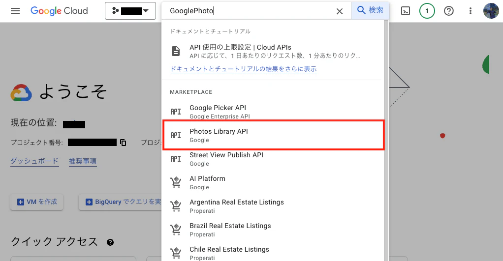Image resolution: width=503 pixels, height=261 pixels.
Task: Select Street View Publish API result
Action: tap(273, 159)
